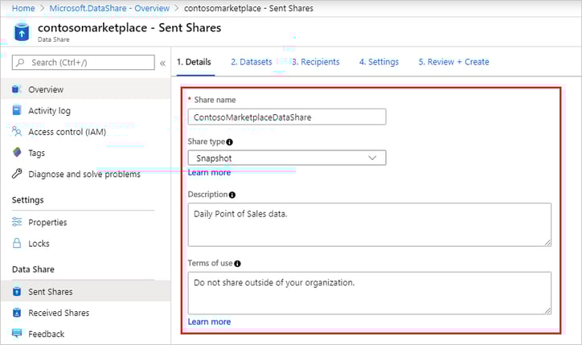
Task: Switch to the 2. Datasets tab
Action: [251, 62]
